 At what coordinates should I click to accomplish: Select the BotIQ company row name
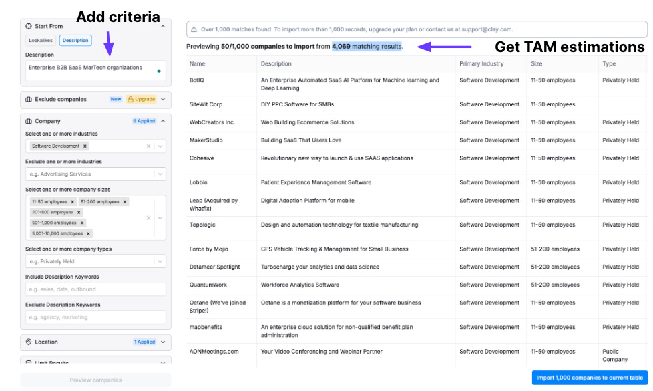click(196, 80)
